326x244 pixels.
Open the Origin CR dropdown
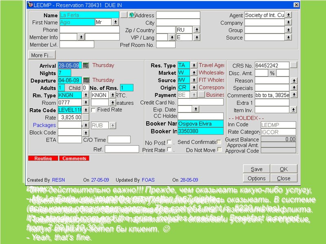[x=194, y=87]
